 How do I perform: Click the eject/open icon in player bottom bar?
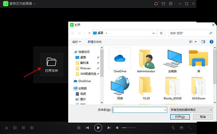(7, 128)
